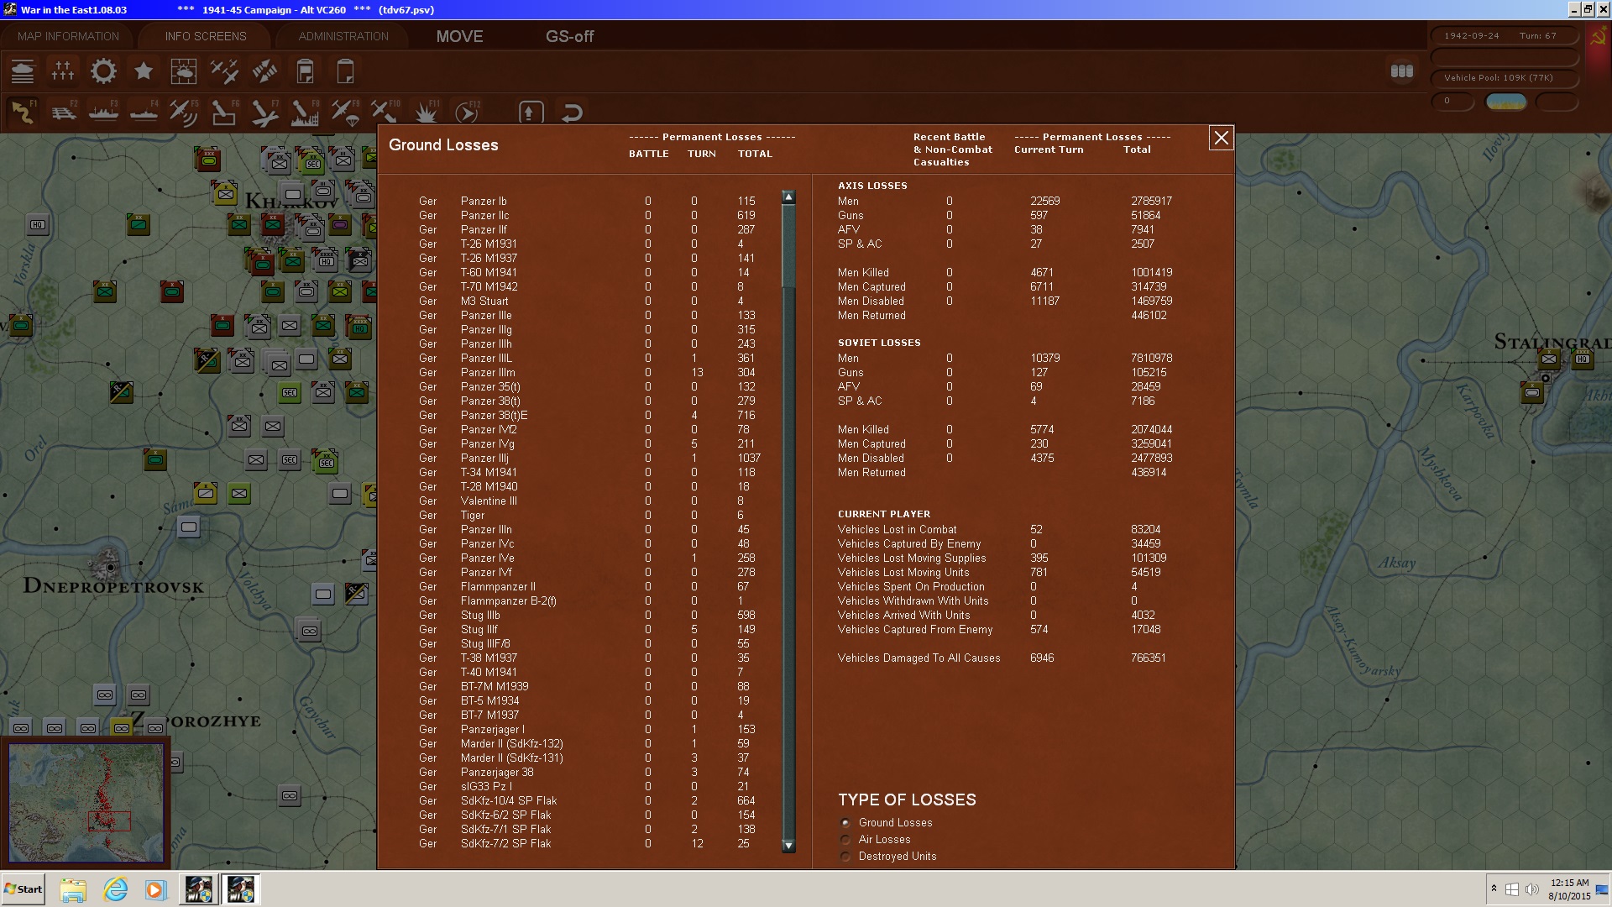Click the losses list scroll up arrow
Viewport: 1612px width, 907px height.
coord(788,197)
